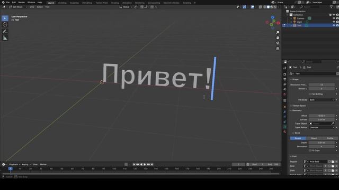
Task: Select solid viewport shading mode icon
Action: click(269, 7)
